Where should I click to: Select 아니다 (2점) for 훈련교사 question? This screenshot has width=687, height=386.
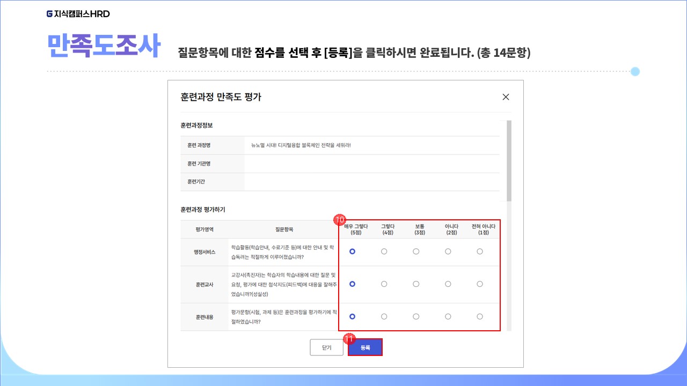pos(448,284)
